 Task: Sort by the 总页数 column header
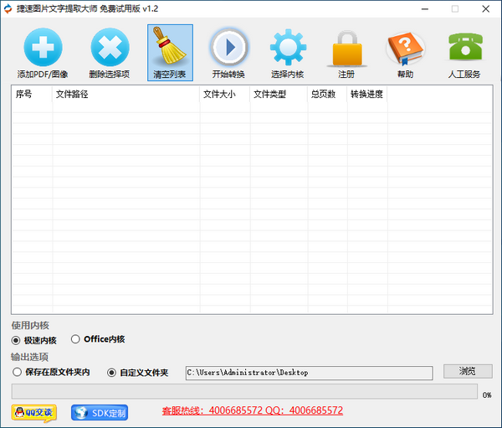pyautogui.click(x=327, y=95)
